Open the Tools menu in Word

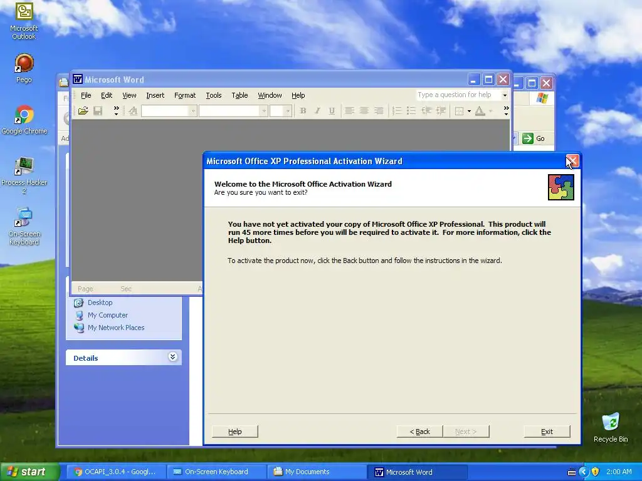[214, 95]
